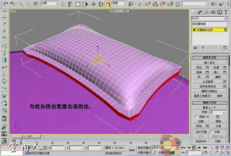This screenshot has width=231, height=156.
Task: Switch to the Display panel tab
Action: coord(220,12)
